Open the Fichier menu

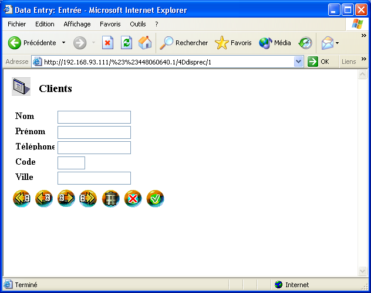[x=16, y=24]
